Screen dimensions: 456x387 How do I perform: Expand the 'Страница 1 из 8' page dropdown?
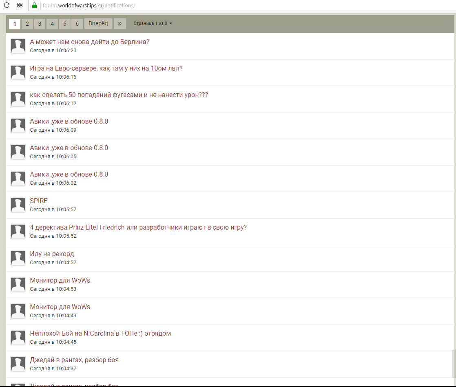[x=153, y=24]
